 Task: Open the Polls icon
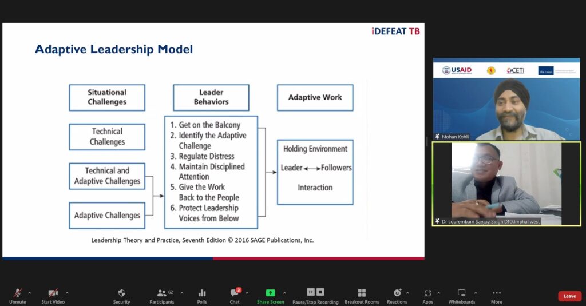pyautogui.click(x=202, y=293)
